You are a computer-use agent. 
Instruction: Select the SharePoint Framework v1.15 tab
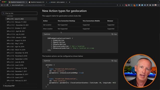[x=17, y=2]
